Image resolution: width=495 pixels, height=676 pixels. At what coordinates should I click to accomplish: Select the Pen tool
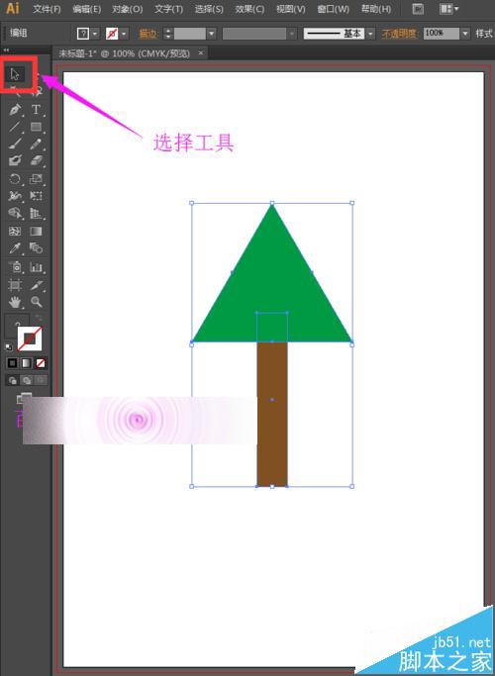tap(15, 110)
